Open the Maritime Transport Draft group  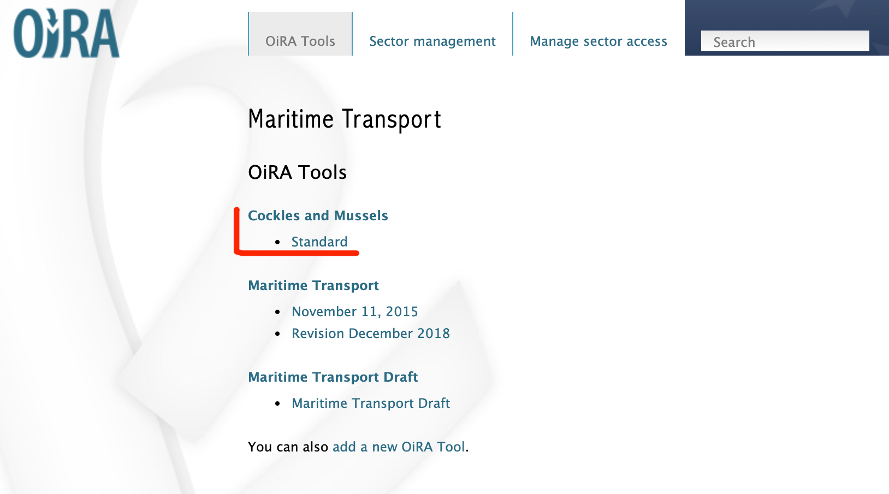[333, 377]
